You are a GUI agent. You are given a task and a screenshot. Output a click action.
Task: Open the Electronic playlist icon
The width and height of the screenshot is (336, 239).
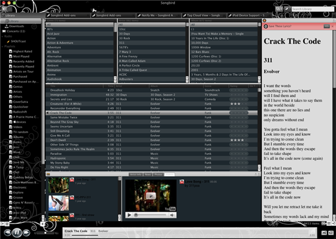coord(11,187)
